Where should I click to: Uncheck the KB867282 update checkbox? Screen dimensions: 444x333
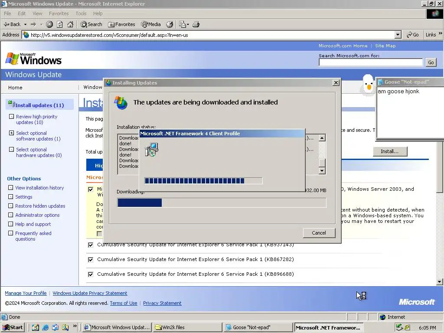pos(91,260)
